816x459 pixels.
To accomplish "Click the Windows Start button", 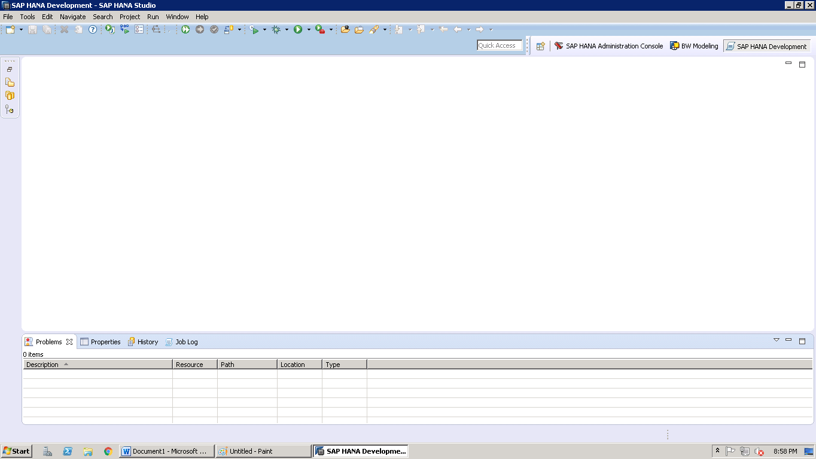I will 17,451.
